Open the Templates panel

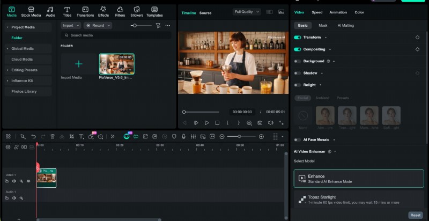[x=154, y=12]
